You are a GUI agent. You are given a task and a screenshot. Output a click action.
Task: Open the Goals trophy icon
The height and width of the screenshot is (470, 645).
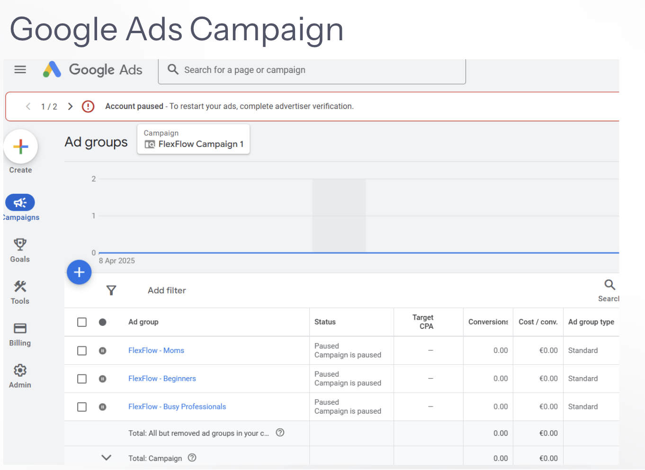(x=20, y=244)
